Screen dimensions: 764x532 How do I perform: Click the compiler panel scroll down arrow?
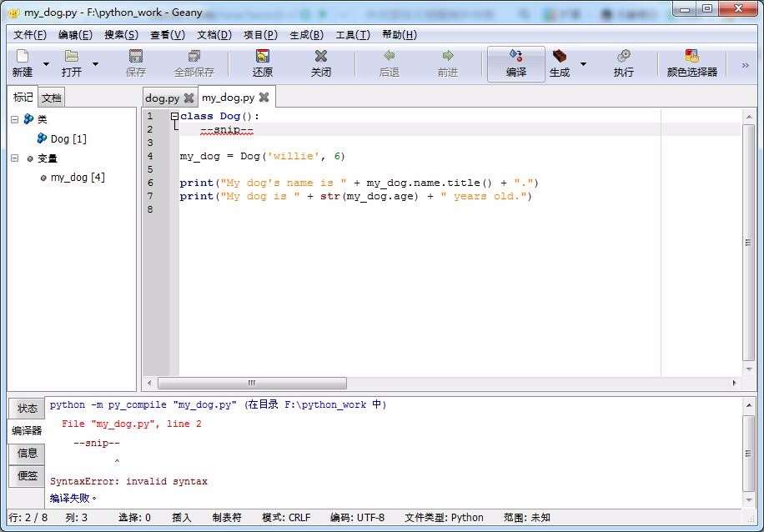[749, 500]
